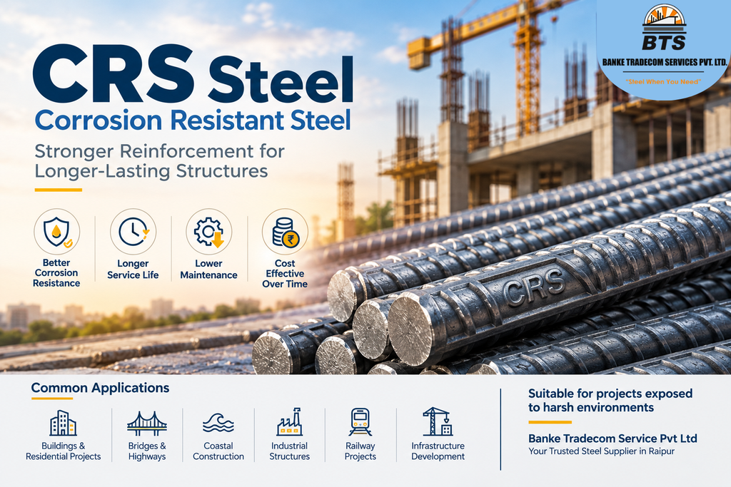Click the 'Banke Tradecom Service Pvt Ltd' text

point(612,438)
